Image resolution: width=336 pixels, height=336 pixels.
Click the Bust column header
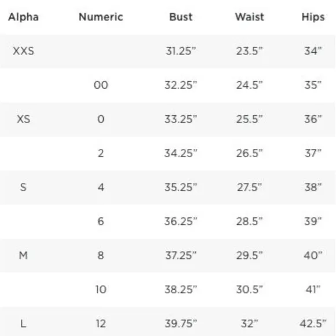(x=181, y=17)
